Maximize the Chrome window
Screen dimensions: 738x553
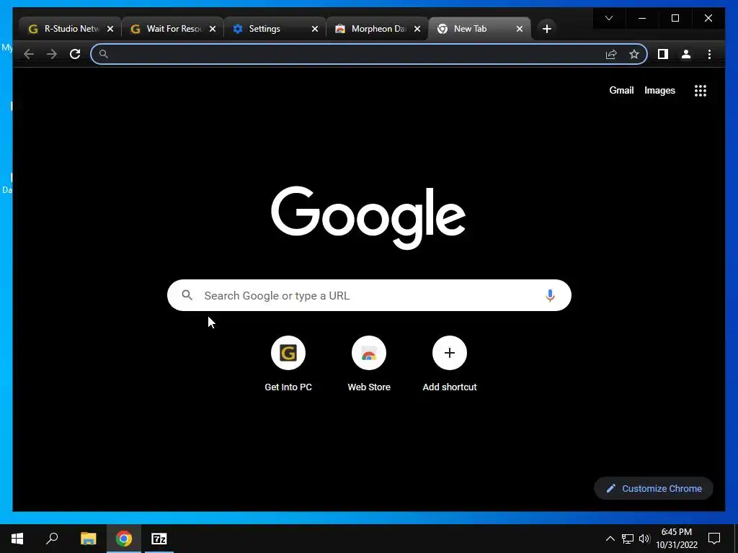[x=675, y=18]
